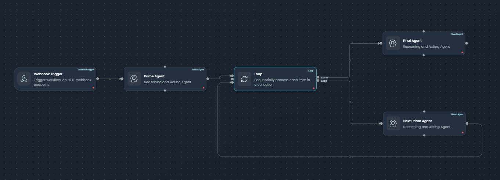Click the "React Agent" badge on Next Prime Agent

pos(457,114)
